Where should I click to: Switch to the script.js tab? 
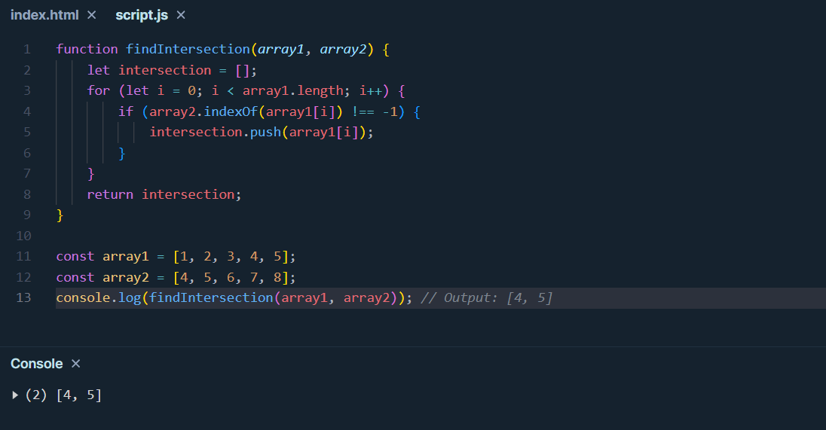(x=141, y=15)
